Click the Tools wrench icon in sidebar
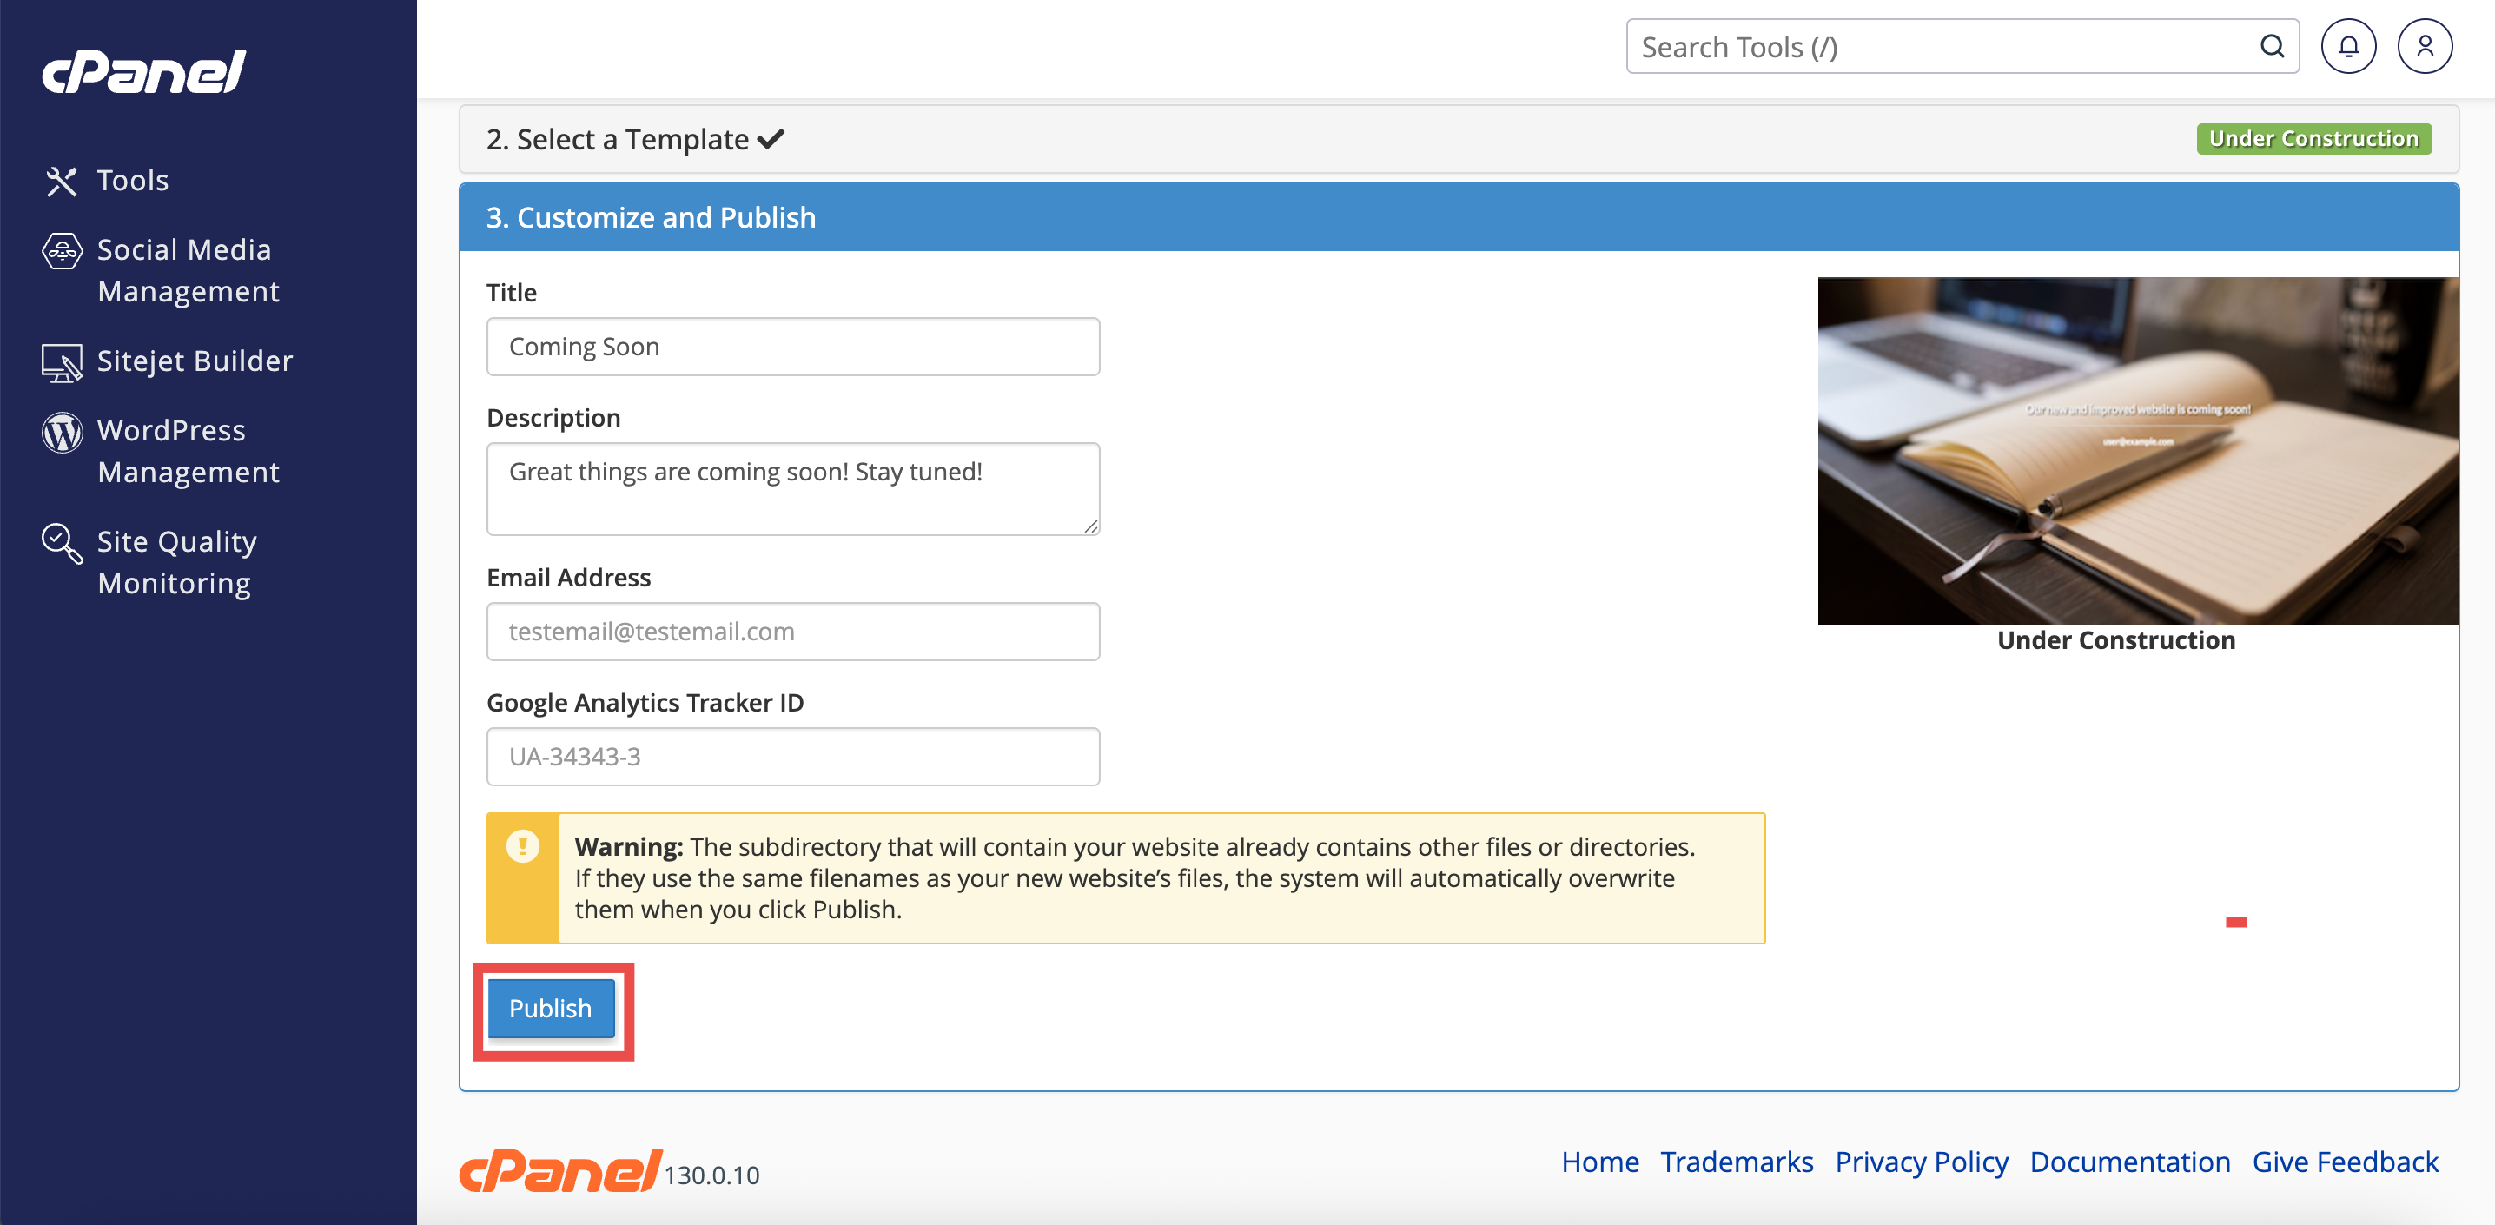The height and width of the screenshot is (1225, 2495). [61, 181]
